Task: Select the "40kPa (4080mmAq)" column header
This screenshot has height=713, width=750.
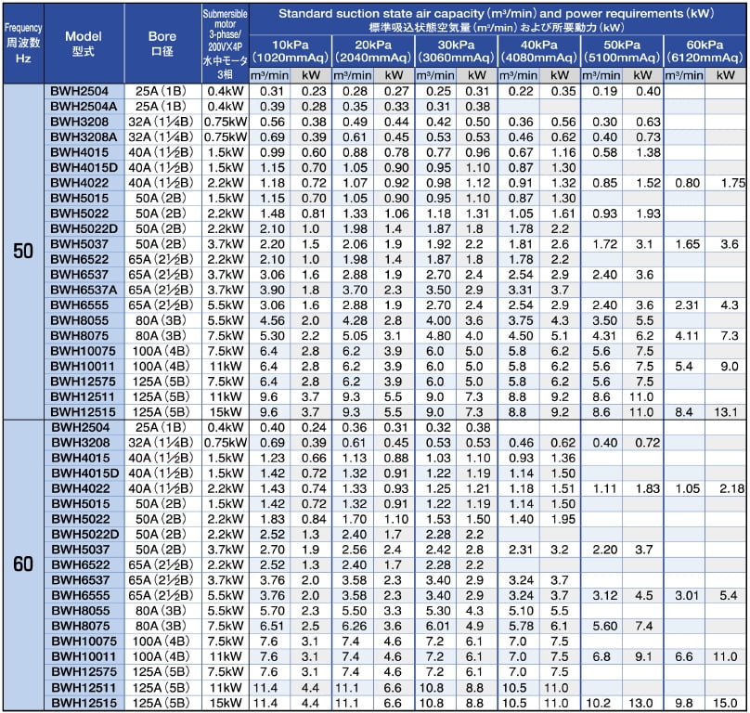Action: 539,51
